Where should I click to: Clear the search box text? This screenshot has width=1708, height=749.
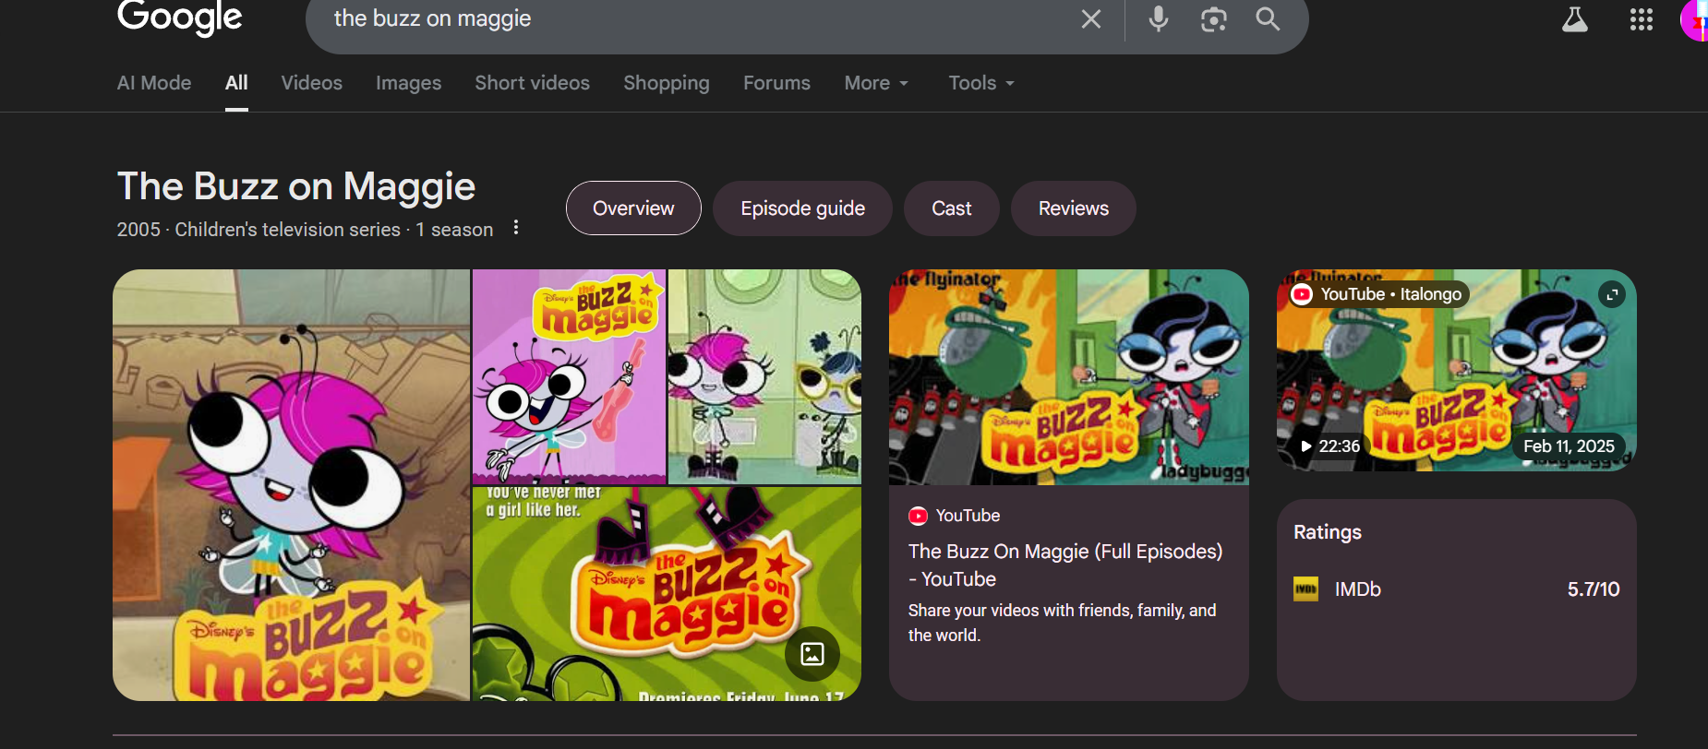[1090, 19]
